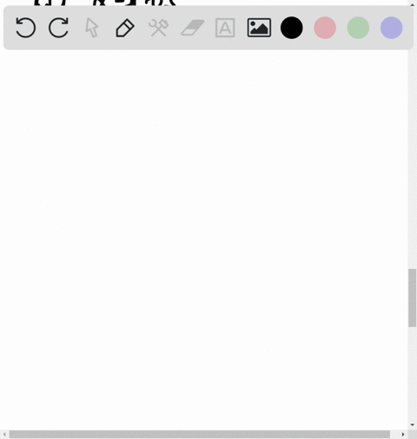Image resolution: width=417 pixels, height=439 pixels.
Task: Click the vertical scrollbar thumb
Action: (x=413, y=298)
